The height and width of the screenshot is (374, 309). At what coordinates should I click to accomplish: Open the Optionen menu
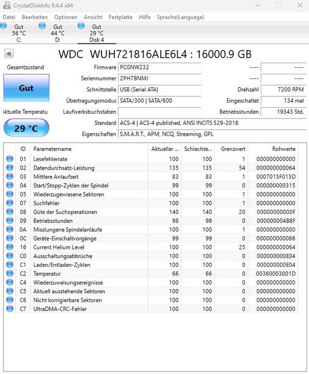[x=66, y=17]
